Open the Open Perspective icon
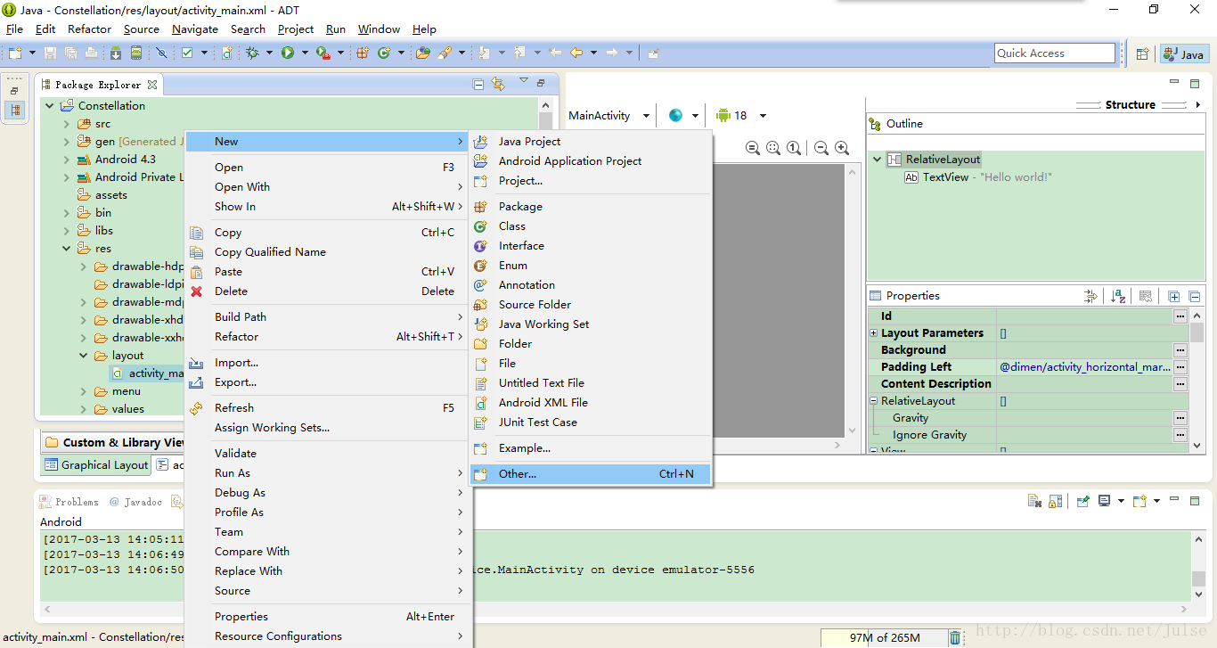 pos(1142,54)
